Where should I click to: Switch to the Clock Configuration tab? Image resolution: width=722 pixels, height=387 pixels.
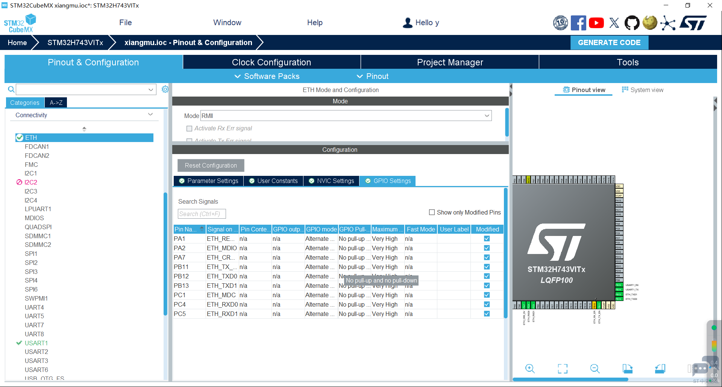click(x=272, y=62)
